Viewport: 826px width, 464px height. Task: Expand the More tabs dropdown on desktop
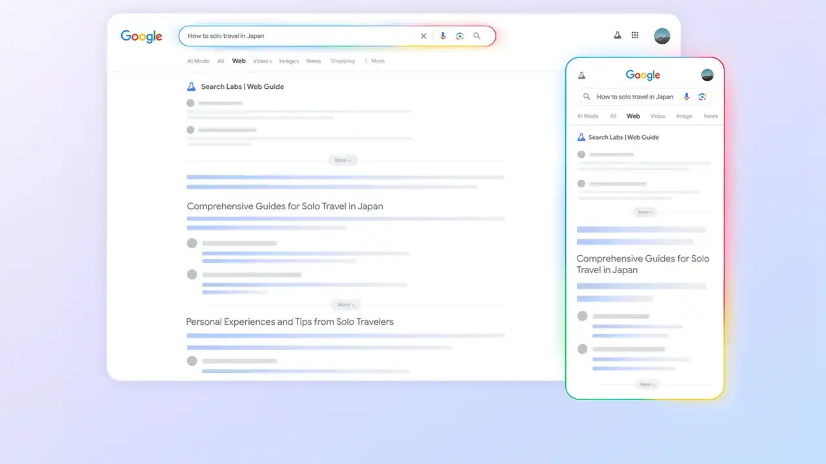tap(374, 61)
